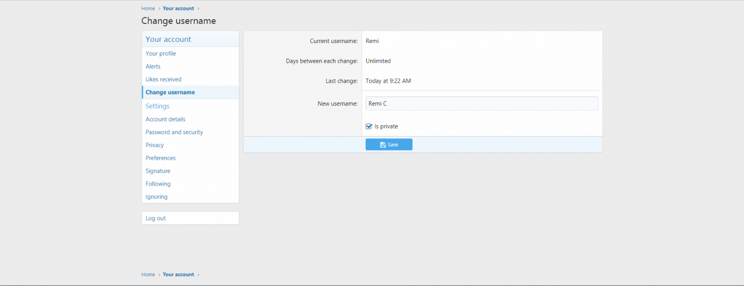Navigate to Account details settings
Viewport: 744px width, 286px height.
166,119
